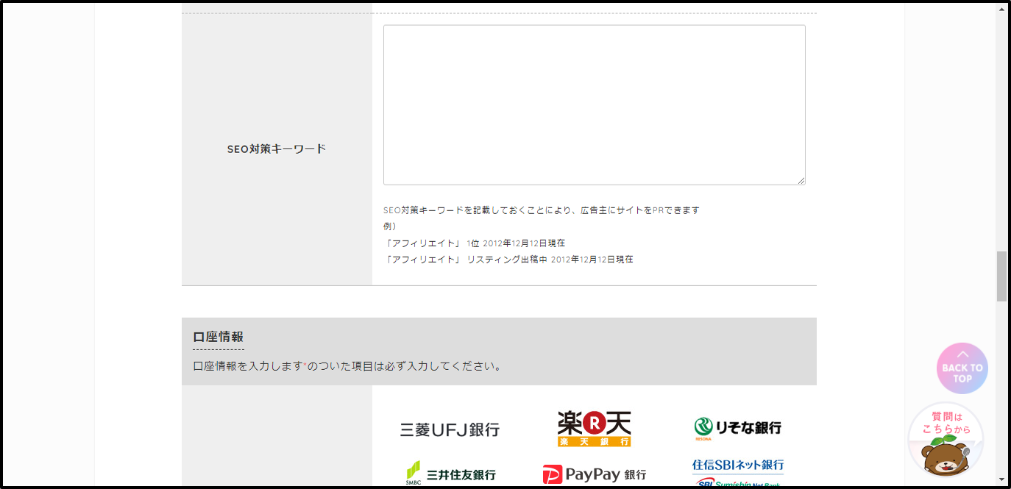Click the text area resize handle corner
Viewport: 1011px width, 489px height.
(x=801, y=180)
